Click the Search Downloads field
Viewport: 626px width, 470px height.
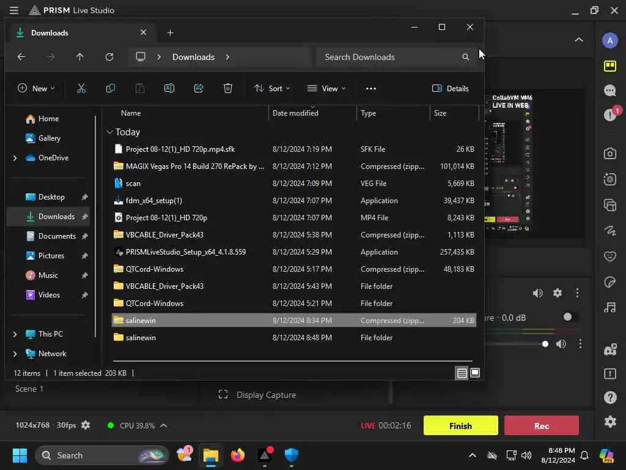tap(397, 57)
